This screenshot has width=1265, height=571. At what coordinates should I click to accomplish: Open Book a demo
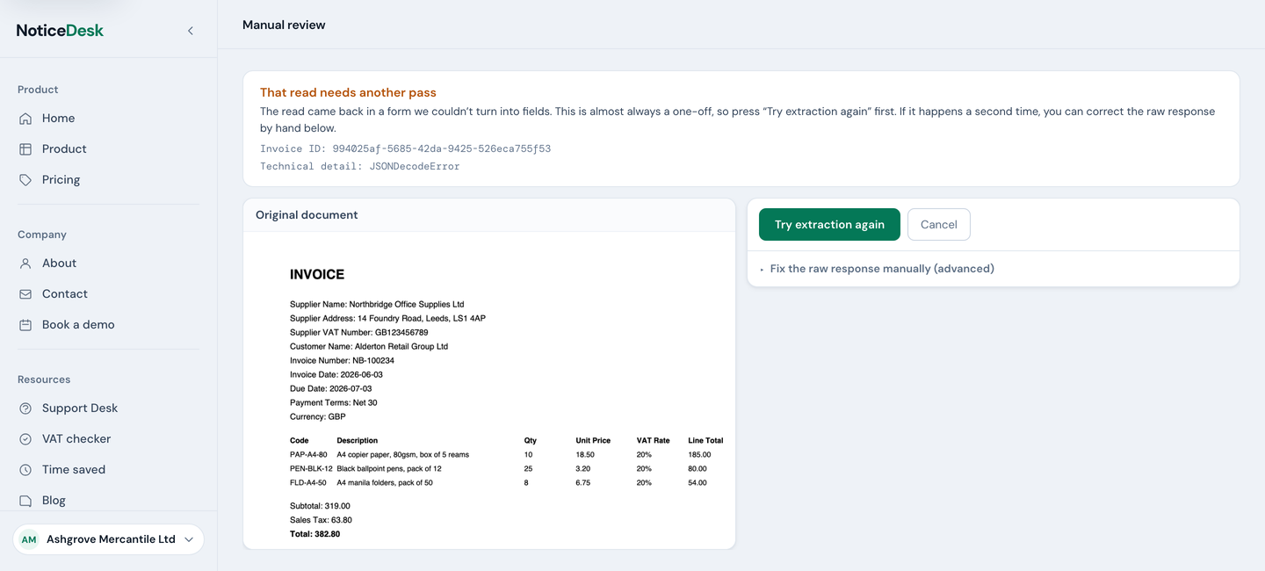click(108, 325)
